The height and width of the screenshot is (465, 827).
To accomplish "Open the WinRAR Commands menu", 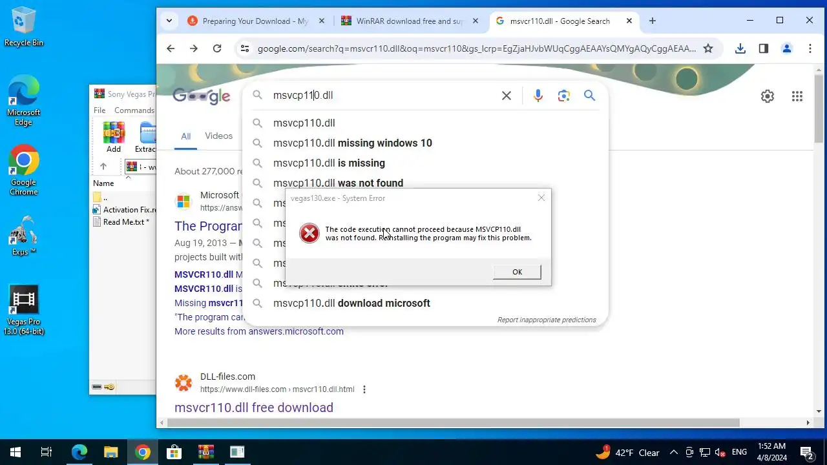I will pyautogui.click(x=134, y=110).
